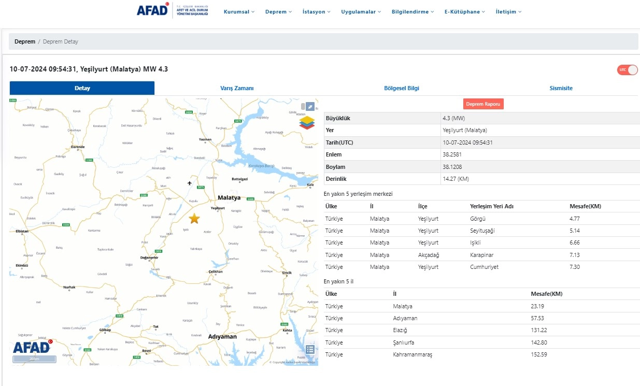Expand the Bilgilendirme dropdown menu

413,11
